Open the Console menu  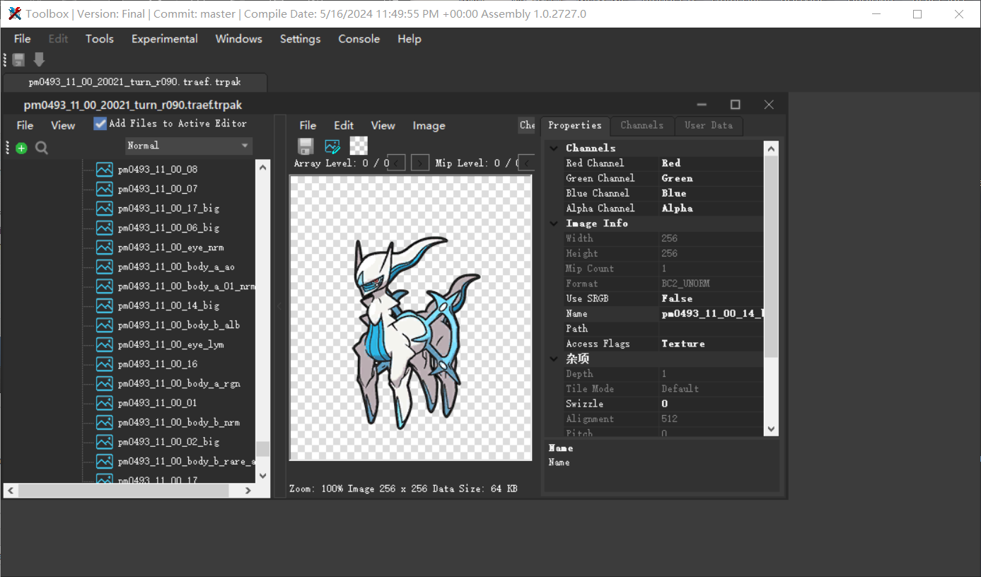point(359,39)
